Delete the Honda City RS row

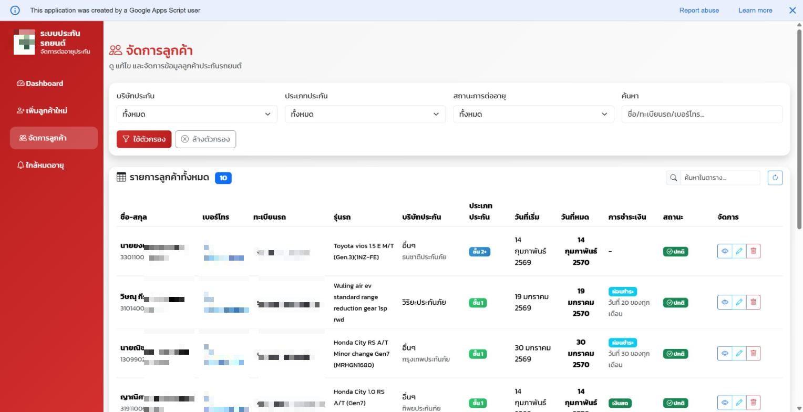pos(753,353)
